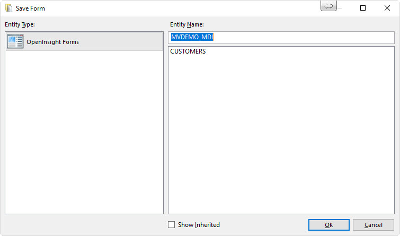Click the double-arrow button in title bar
Screen dimensions: 400x236
click(x=328, y=6)
